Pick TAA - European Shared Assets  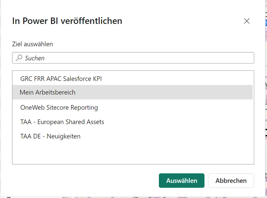point(133,122)
